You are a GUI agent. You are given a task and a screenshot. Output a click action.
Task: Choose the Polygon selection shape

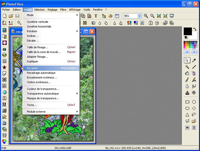click(x=187, y=121)
